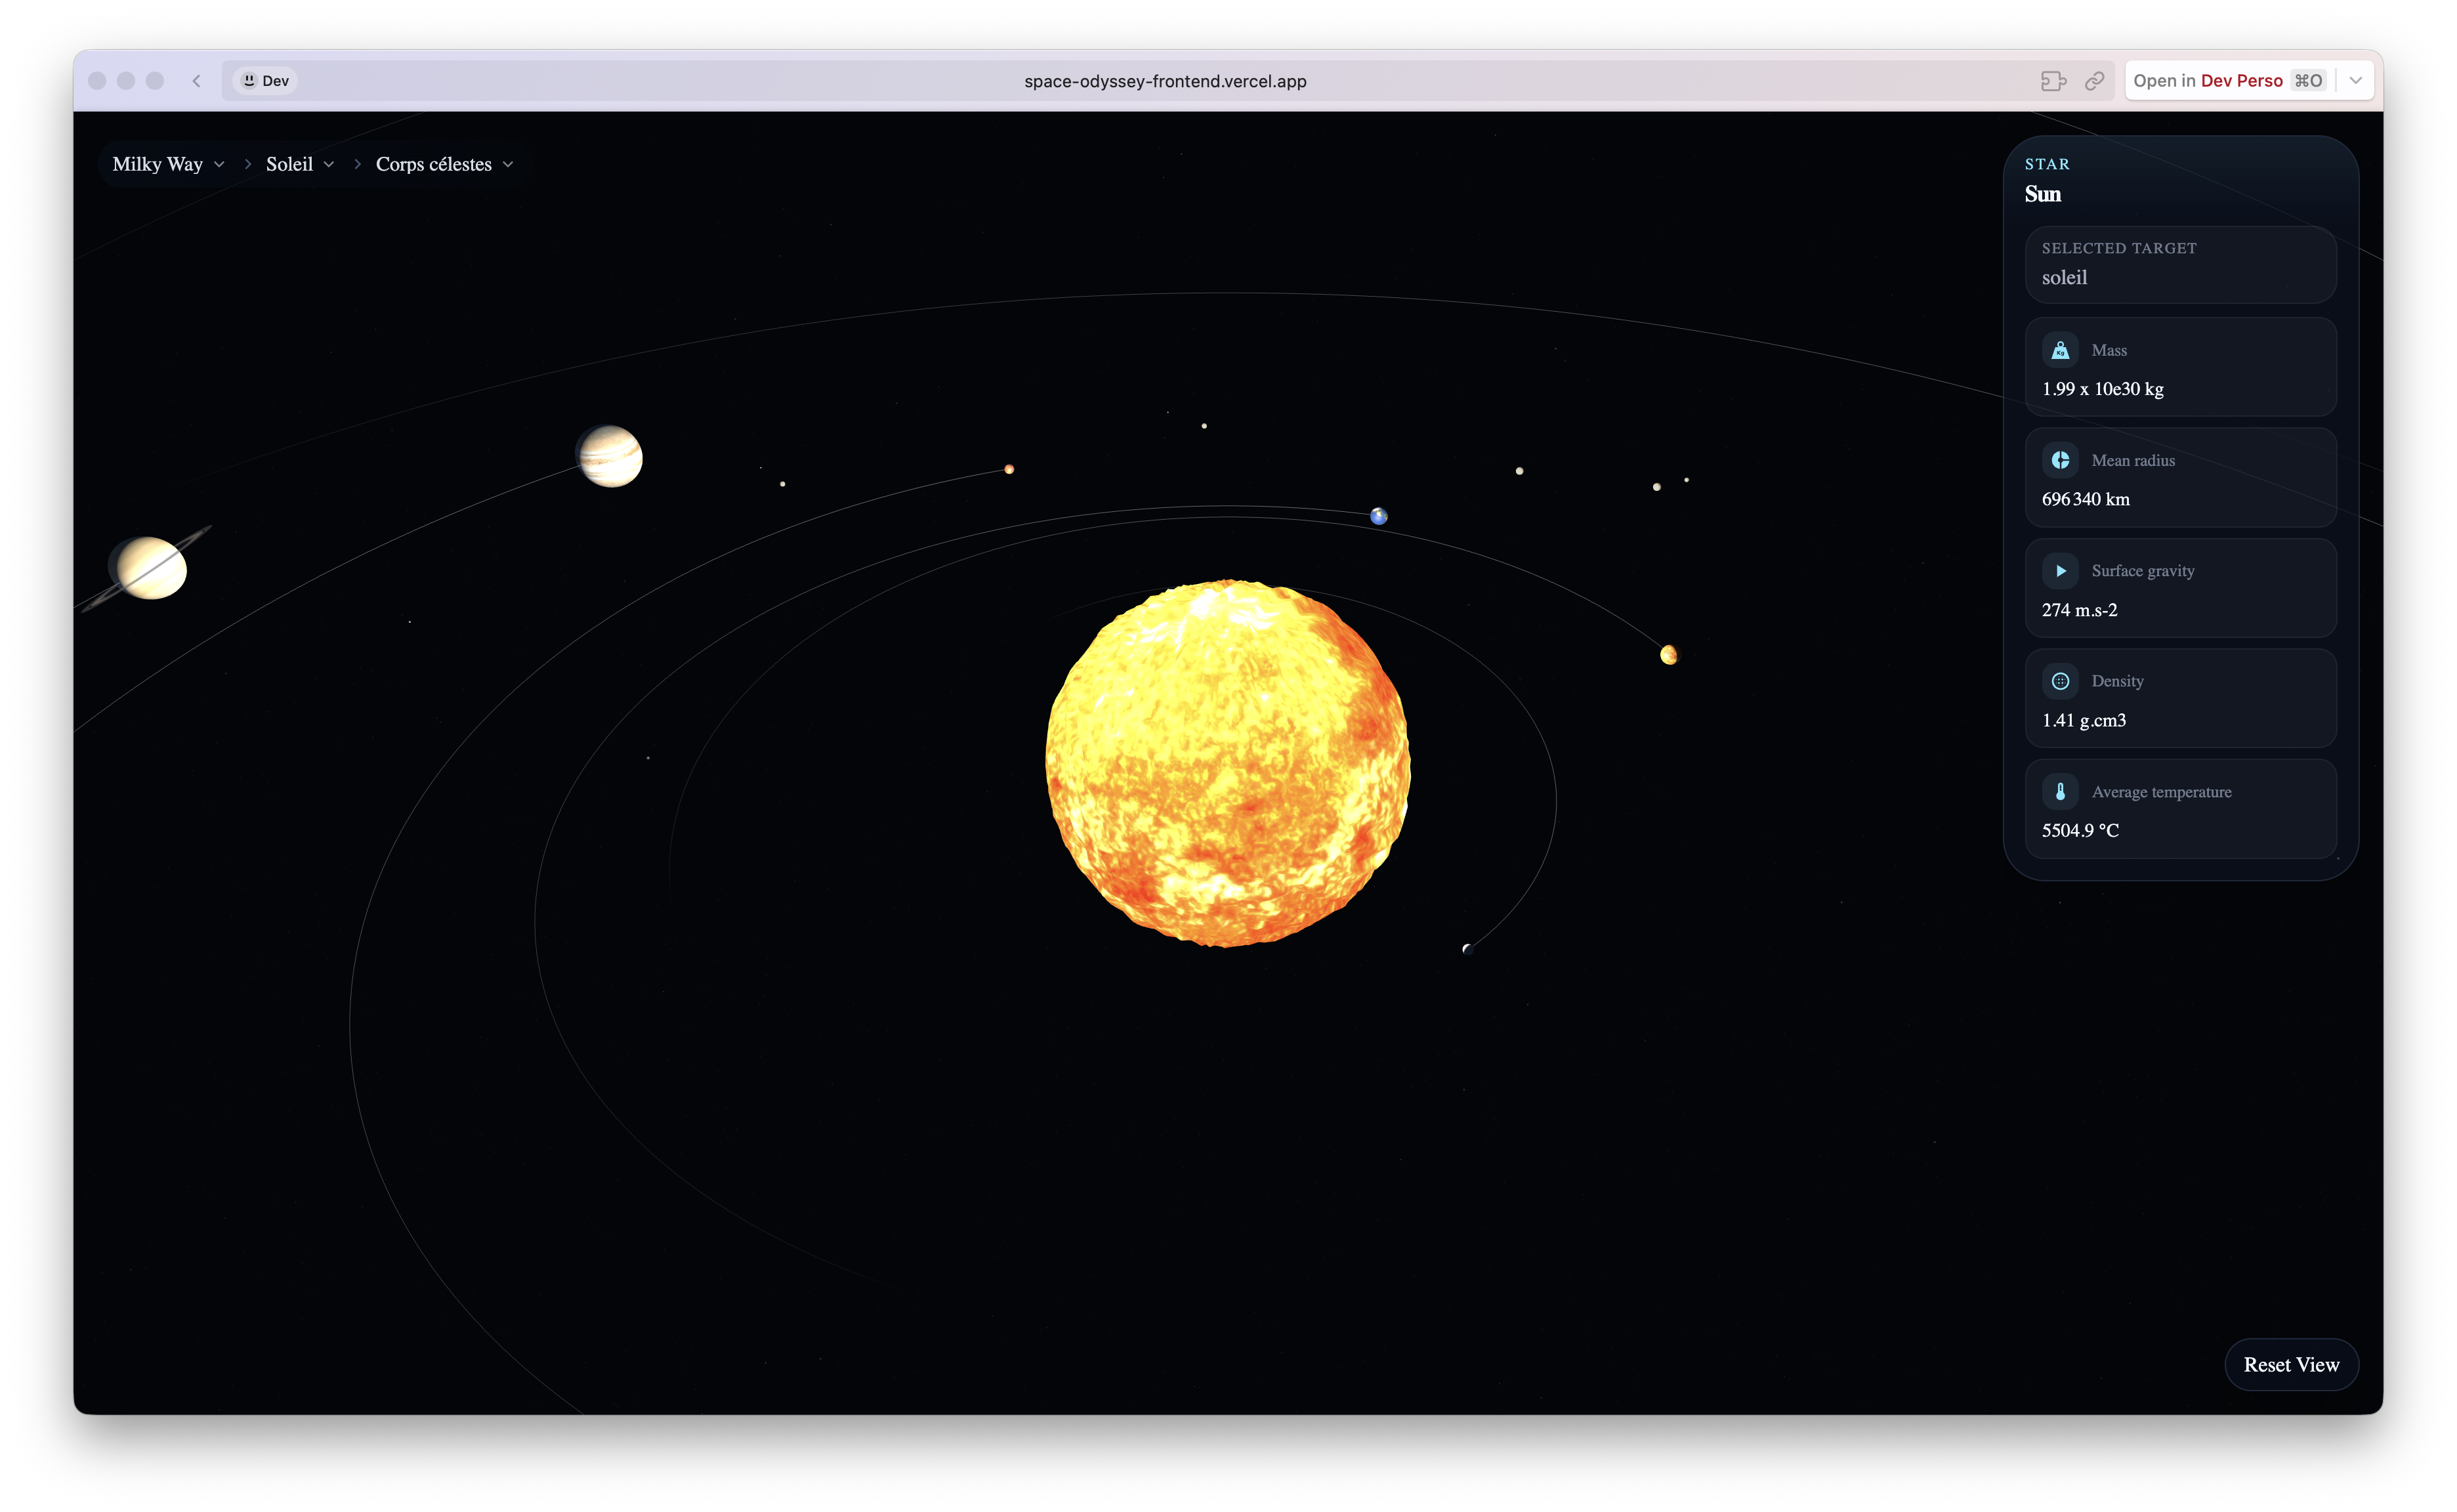This screenshot has height=1512, width=2457.
Task: Click the Mean radius label
Action: pos(2133,460)
